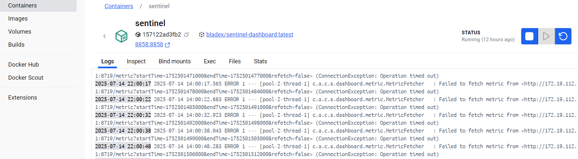Click the image icon before bladex/sentinel-dashboard
This screenshot has height=159, width=578.
(201, 35)
